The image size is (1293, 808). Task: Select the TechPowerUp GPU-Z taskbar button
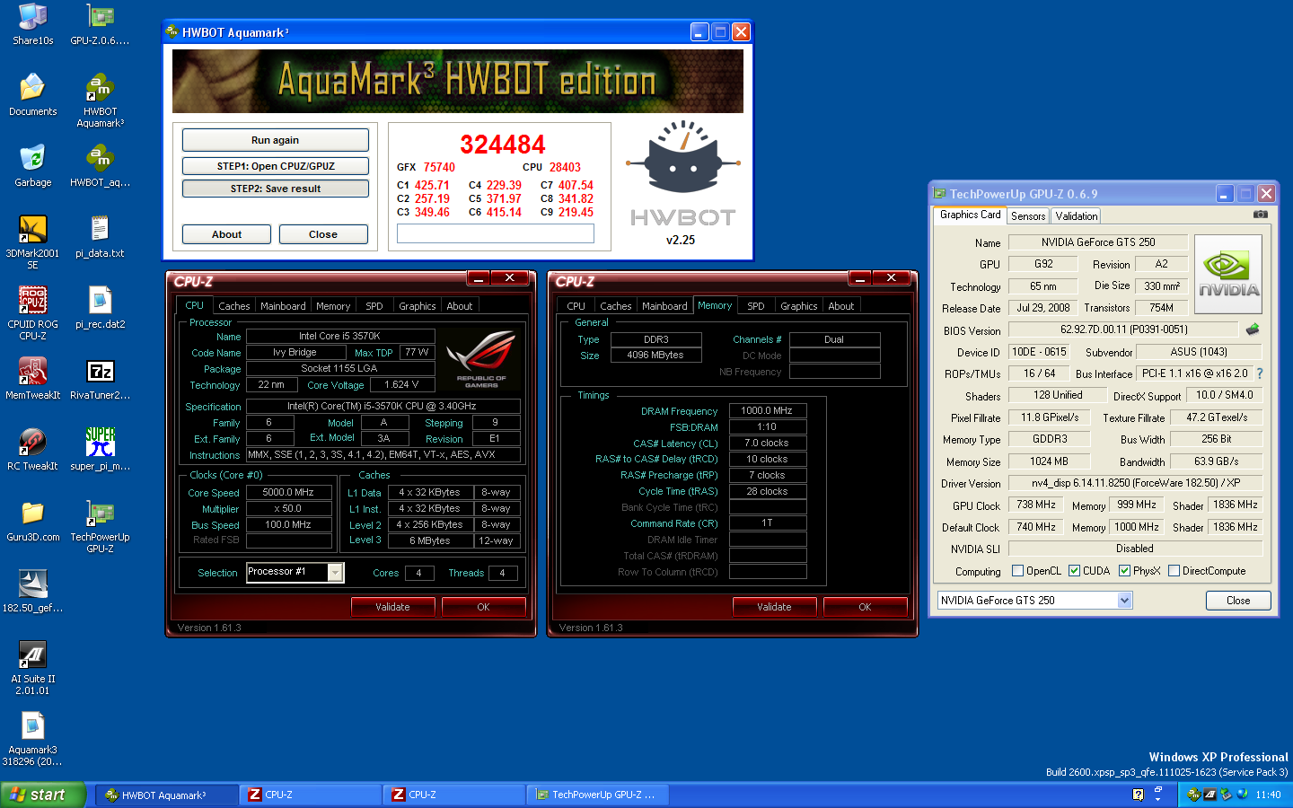[x=597, y=795]
